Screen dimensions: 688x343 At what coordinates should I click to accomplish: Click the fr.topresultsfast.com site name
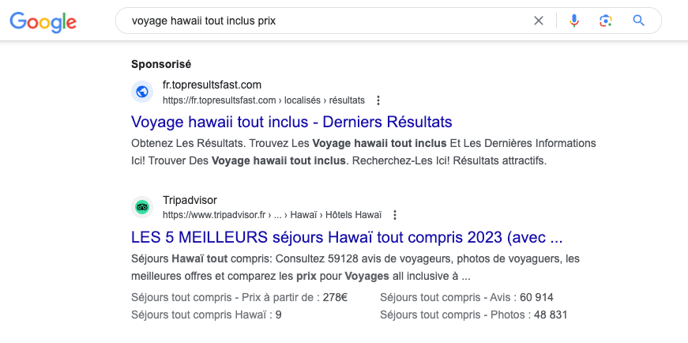coord(212,85)
